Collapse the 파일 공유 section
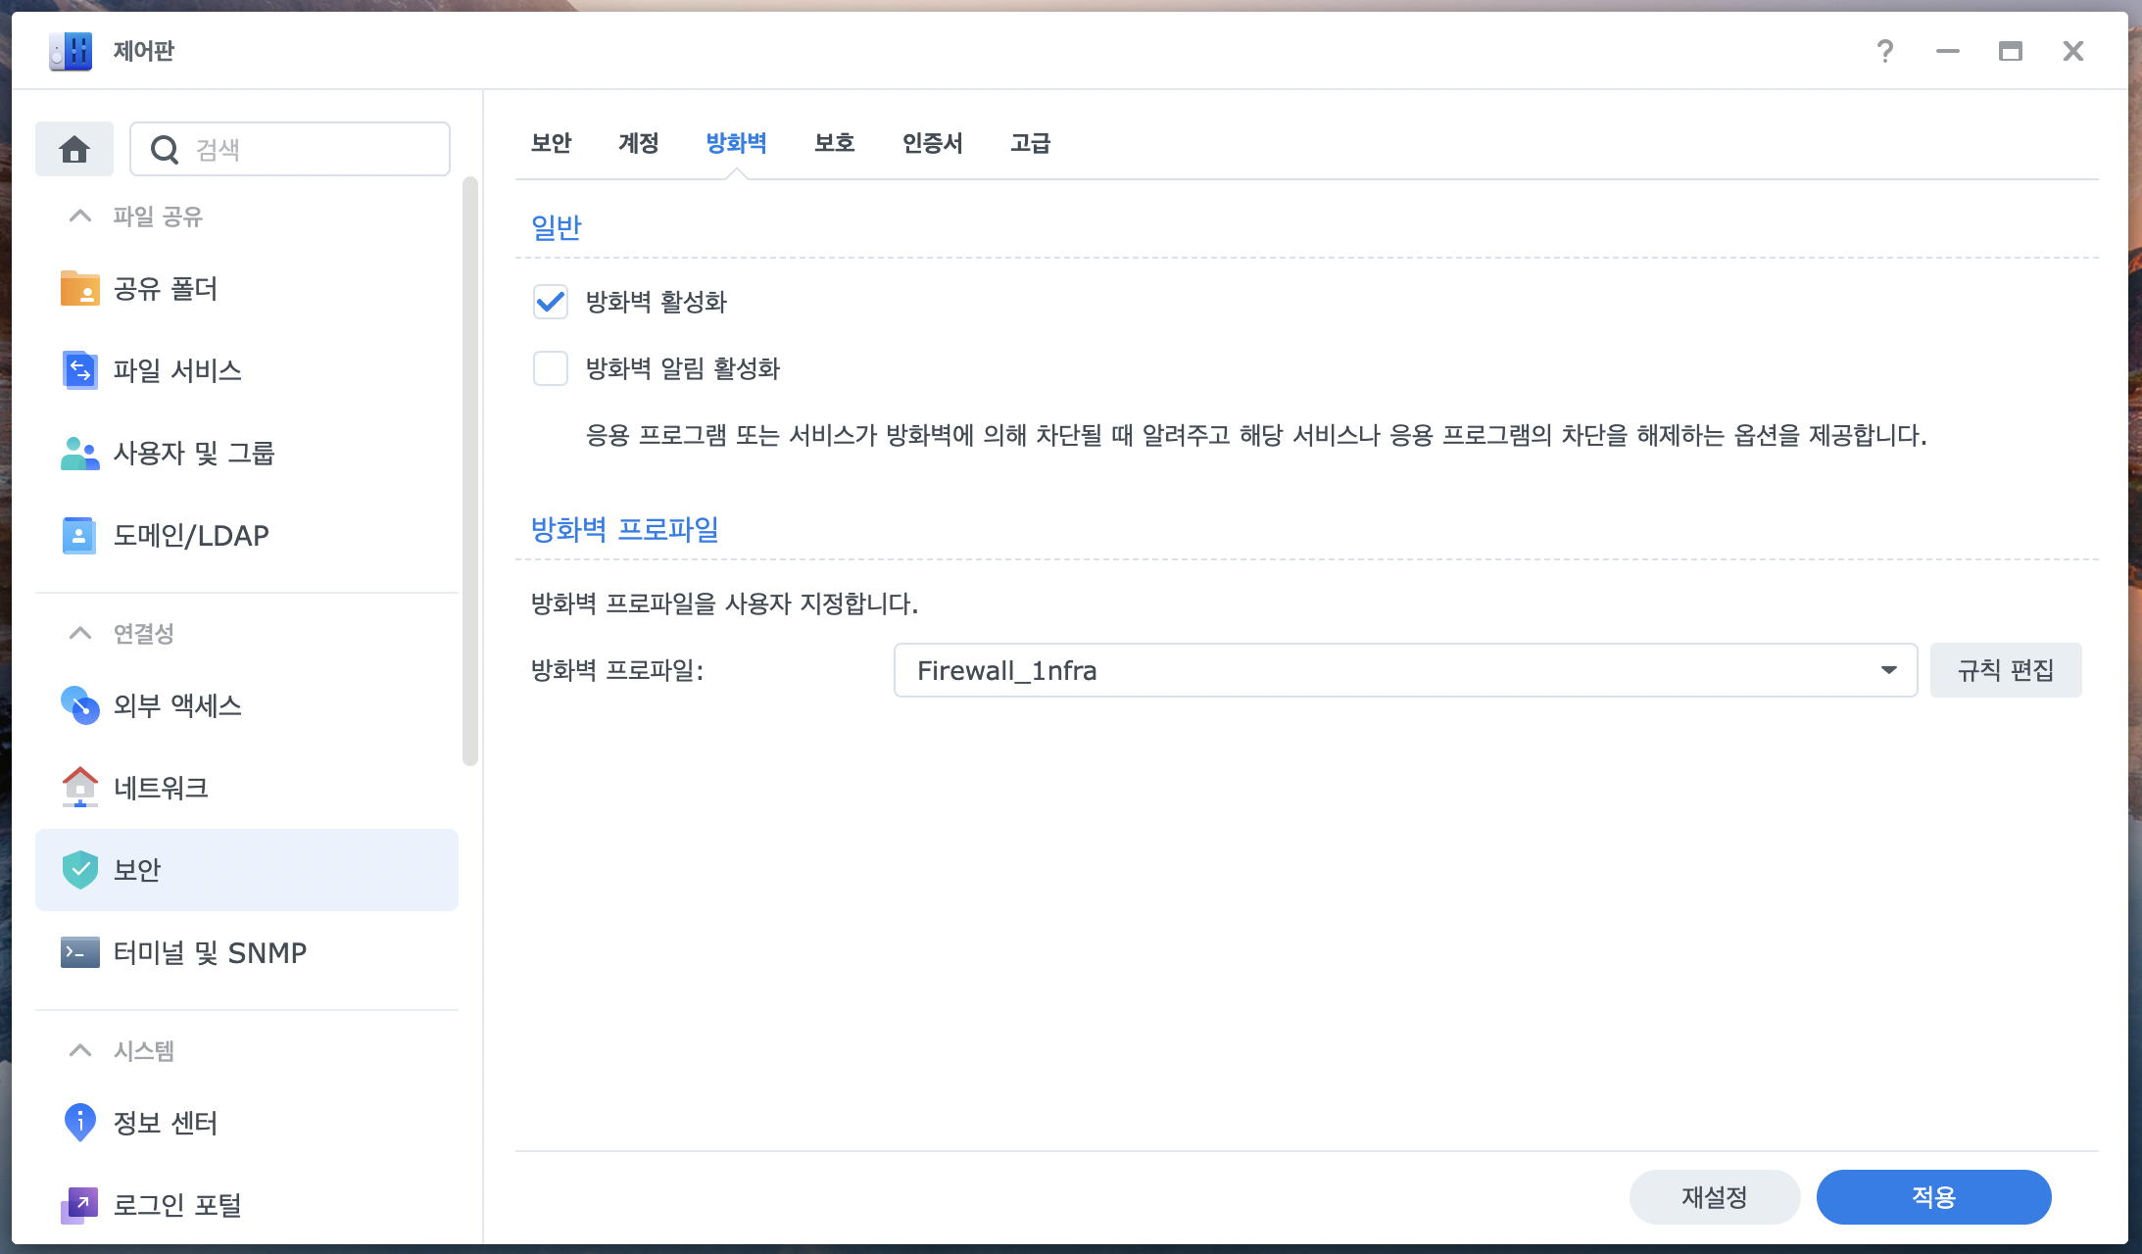This screenshot has height=1254, width=2142. [80, 216]
